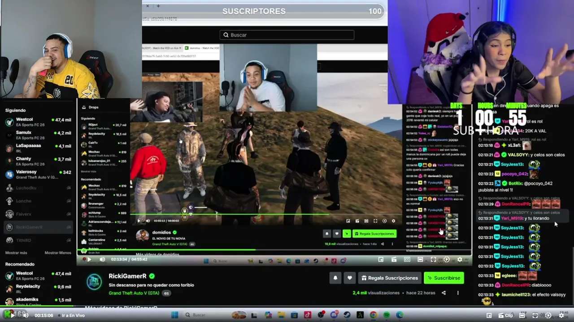This screenshot has width=574, height=322.
Task: Mute the RickiGamerR VOD player volume
Action: click(x=102, y=259)
